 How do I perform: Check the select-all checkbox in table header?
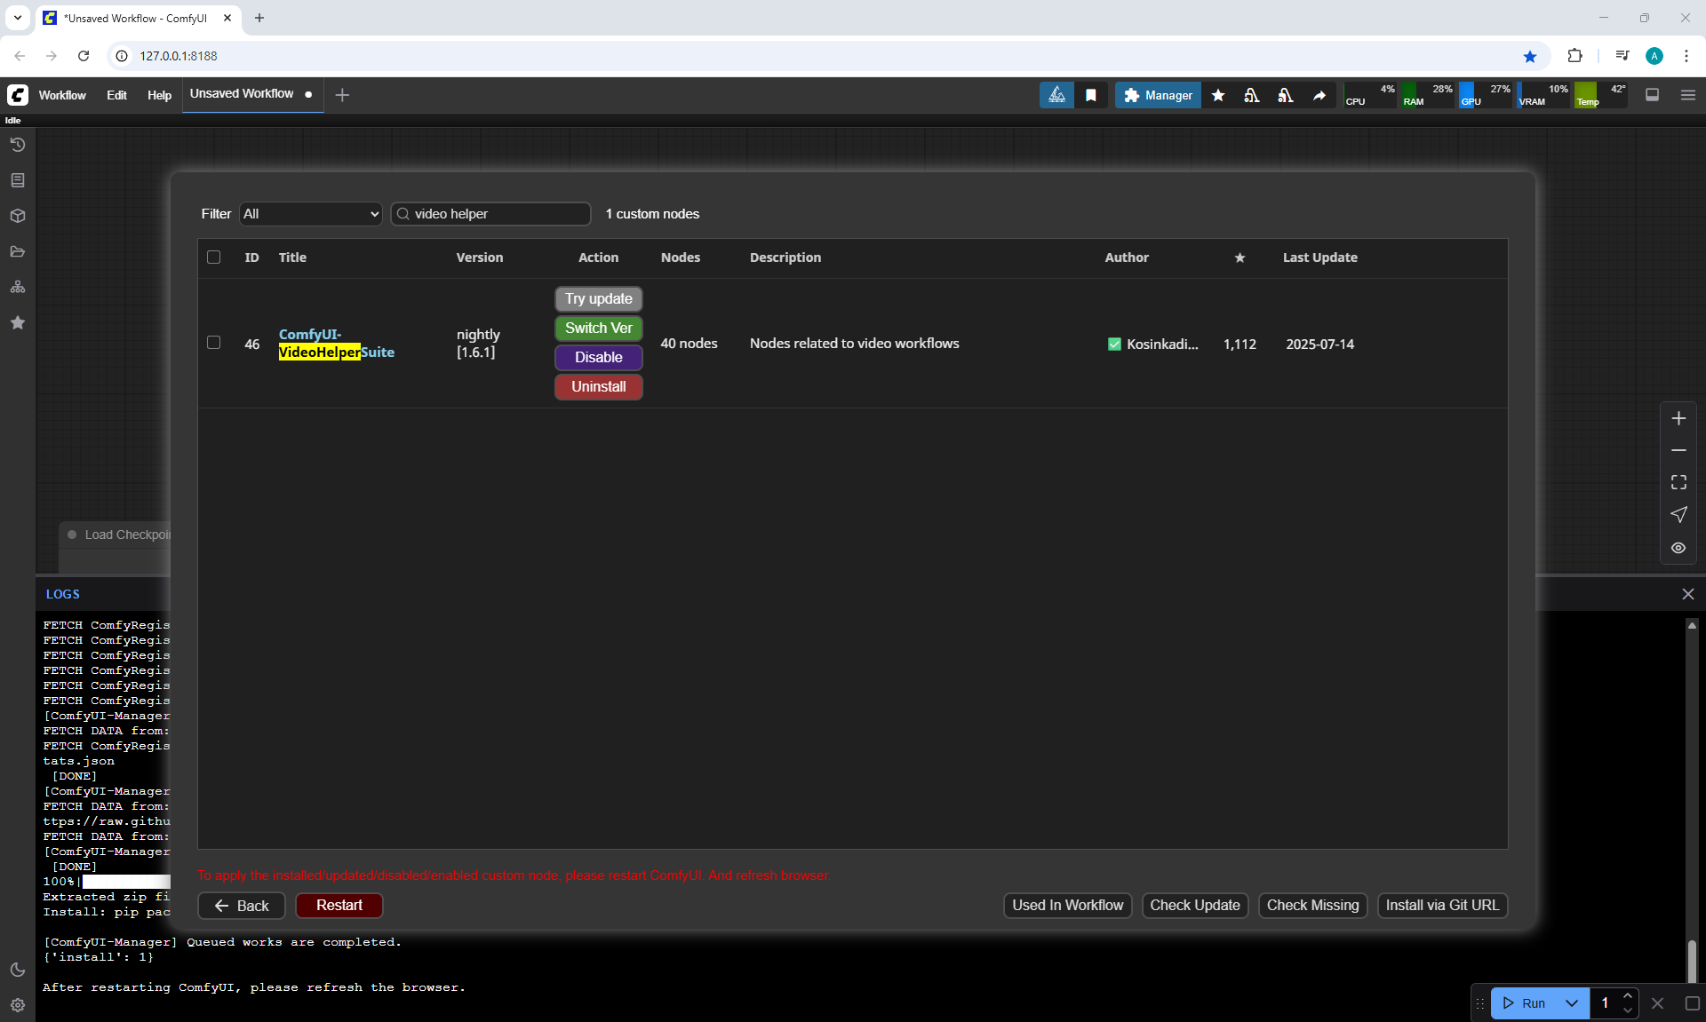pos(213,257)
